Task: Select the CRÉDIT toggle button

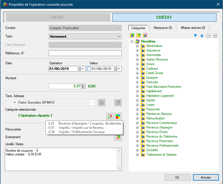Action: pyautogui.click(x=164, y=17)
